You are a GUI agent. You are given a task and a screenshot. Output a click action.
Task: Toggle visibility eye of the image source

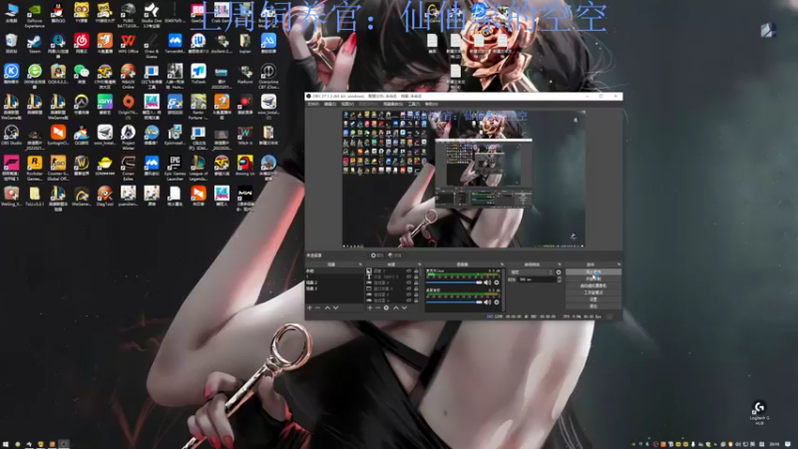pyautogui.click(x=409, y=270)
